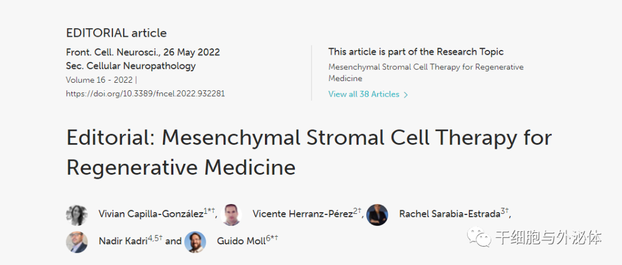Open author name Rachel Sarabia-Estrada
The height and width of the screenshot is (265, 622).
pos(449,214)
